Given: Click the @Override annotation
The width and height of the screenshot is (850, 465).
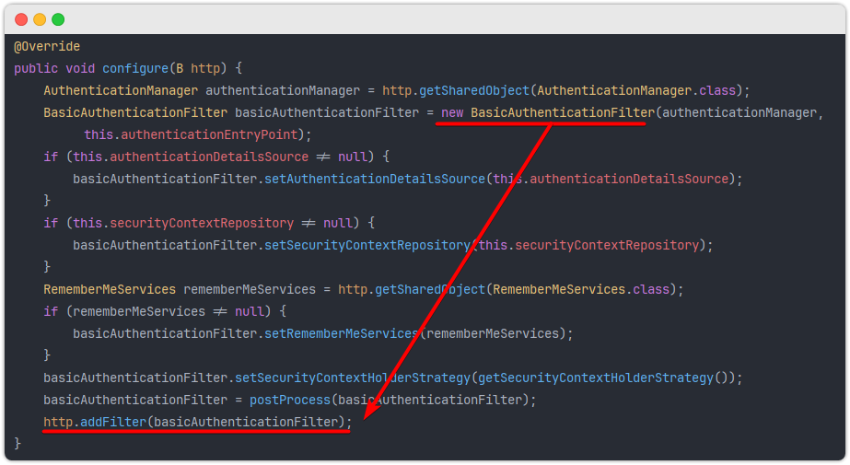Looking at the screenshot, I should click(x=47, y=47).
